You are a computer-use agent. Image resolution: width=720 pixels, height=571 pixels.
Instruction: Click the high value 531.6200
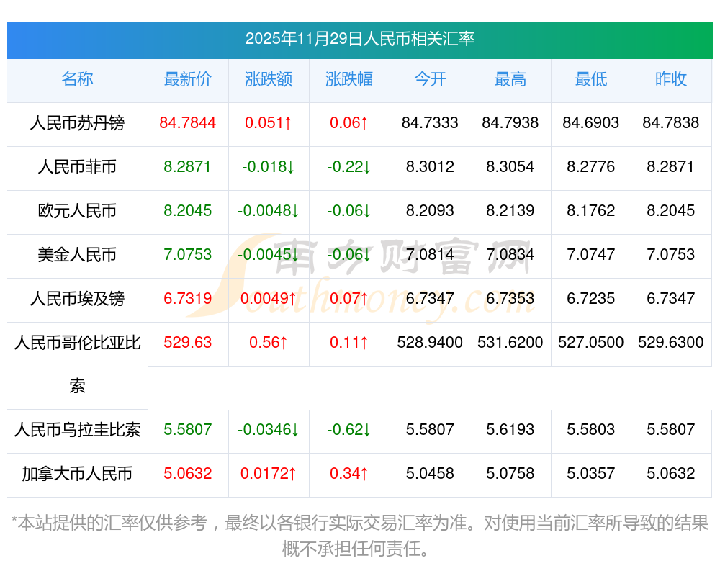tap(510, 342)
